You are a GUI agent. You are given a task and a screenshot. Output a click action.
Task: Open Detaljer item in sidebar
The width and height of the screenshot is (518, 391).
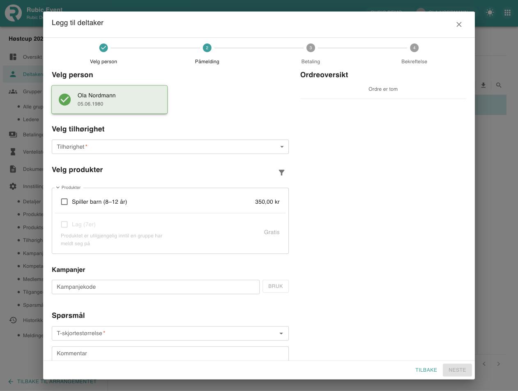32,202
